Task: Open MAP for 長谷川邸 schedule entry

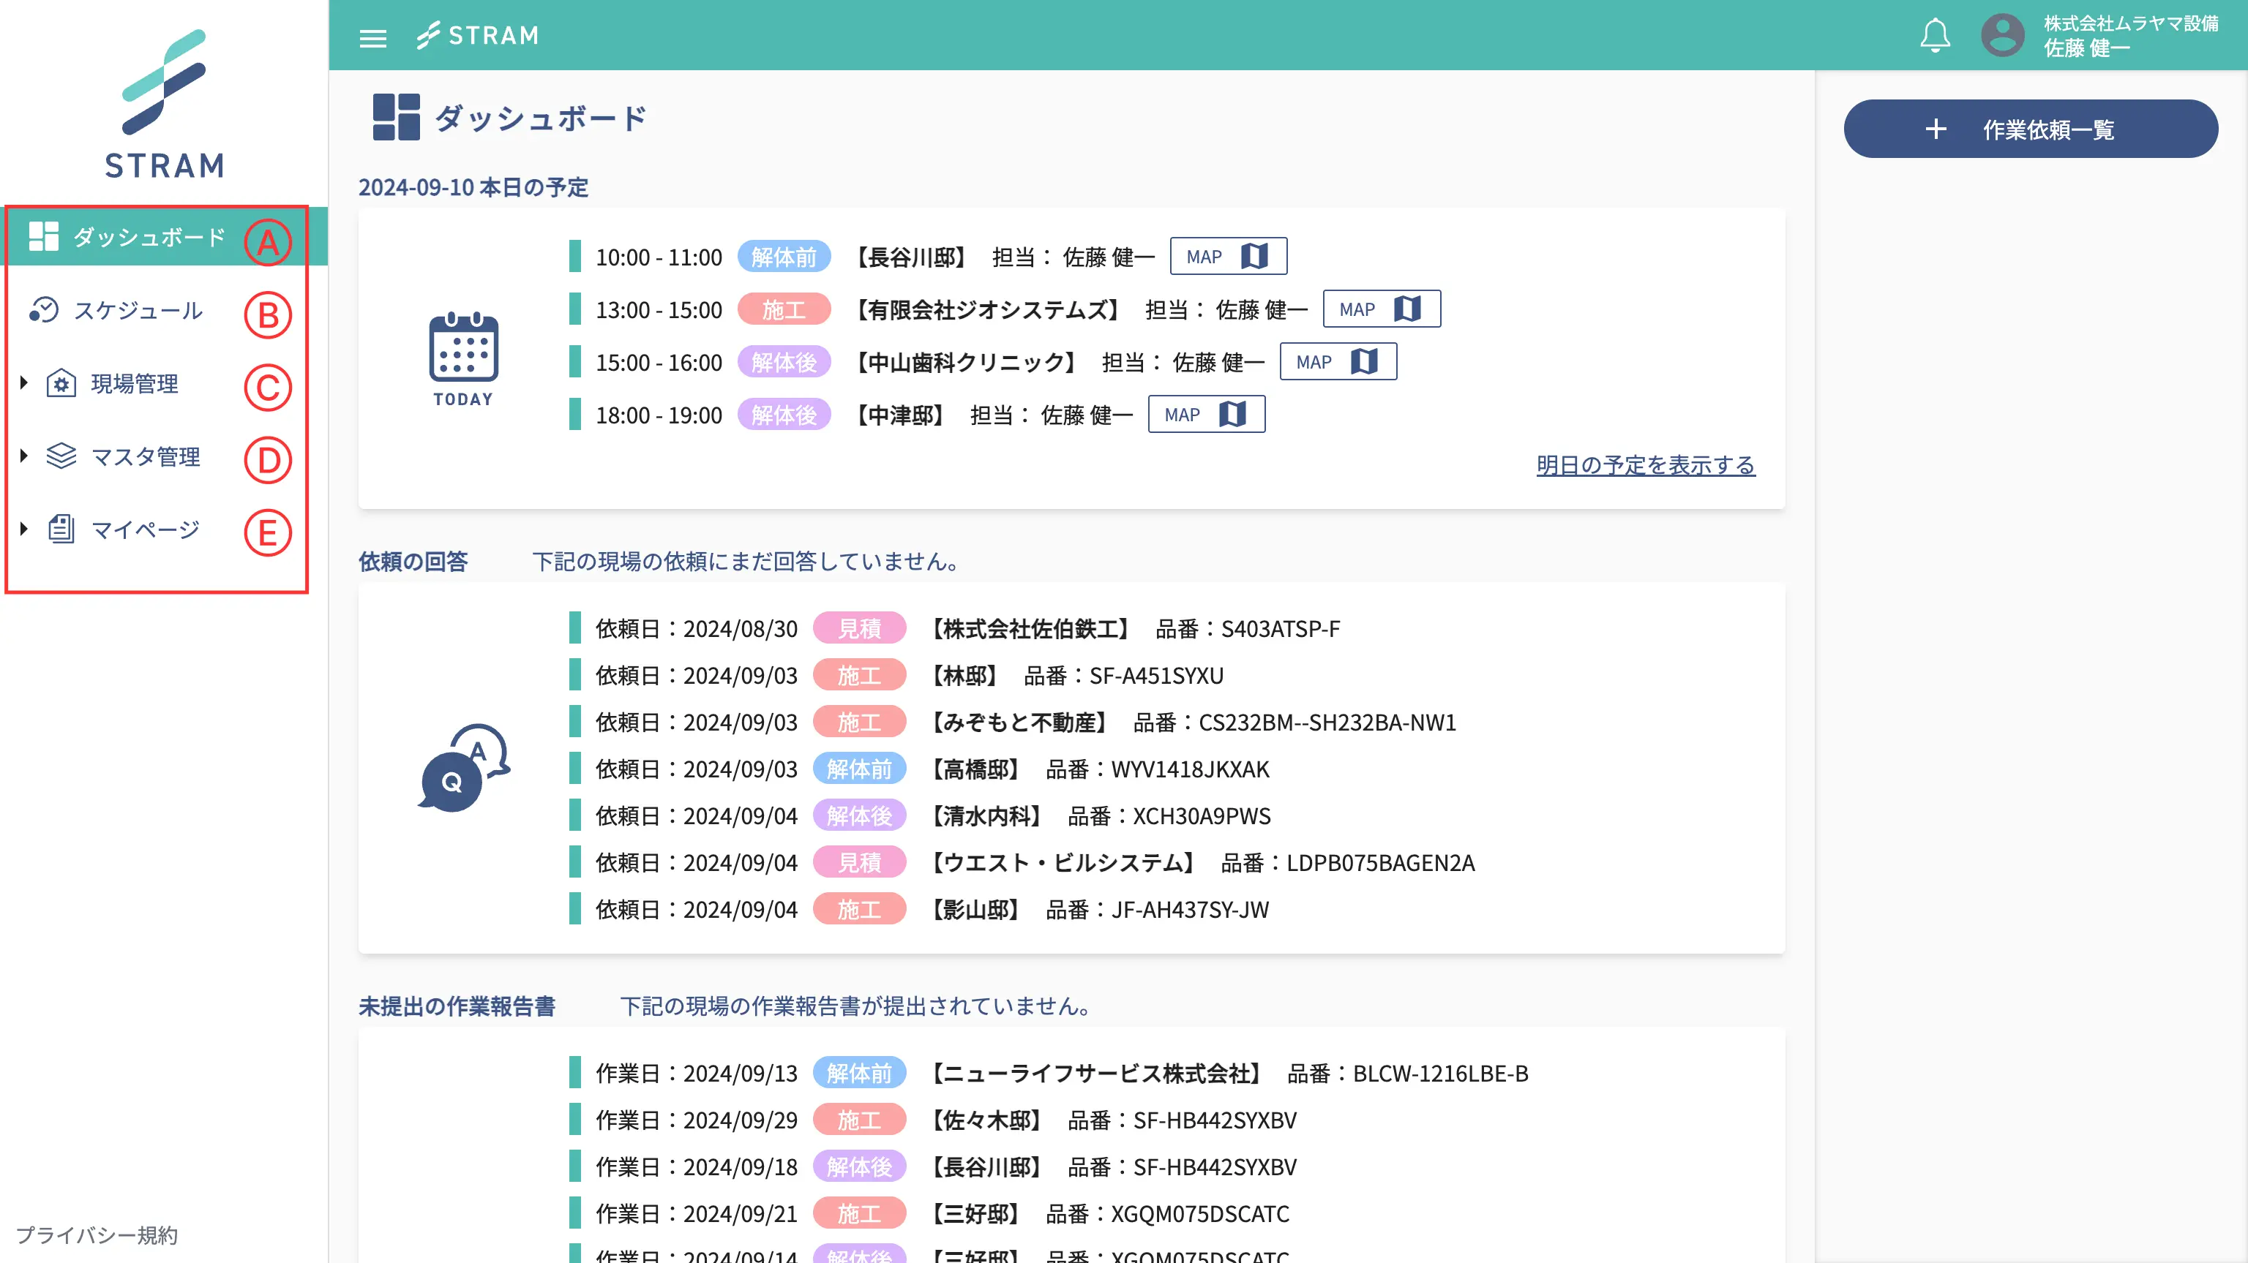Action: pos(1227,257)
